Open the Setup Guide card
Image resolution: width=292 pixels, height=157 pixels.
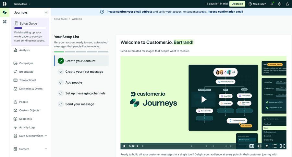click(30, 32)
